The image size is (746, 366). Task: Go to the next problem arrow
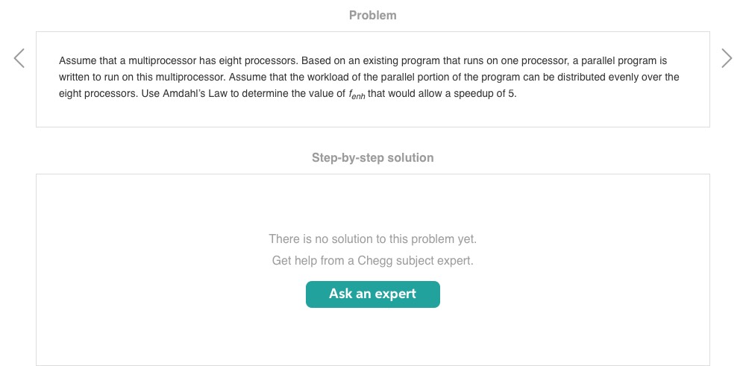pos(727,58)
